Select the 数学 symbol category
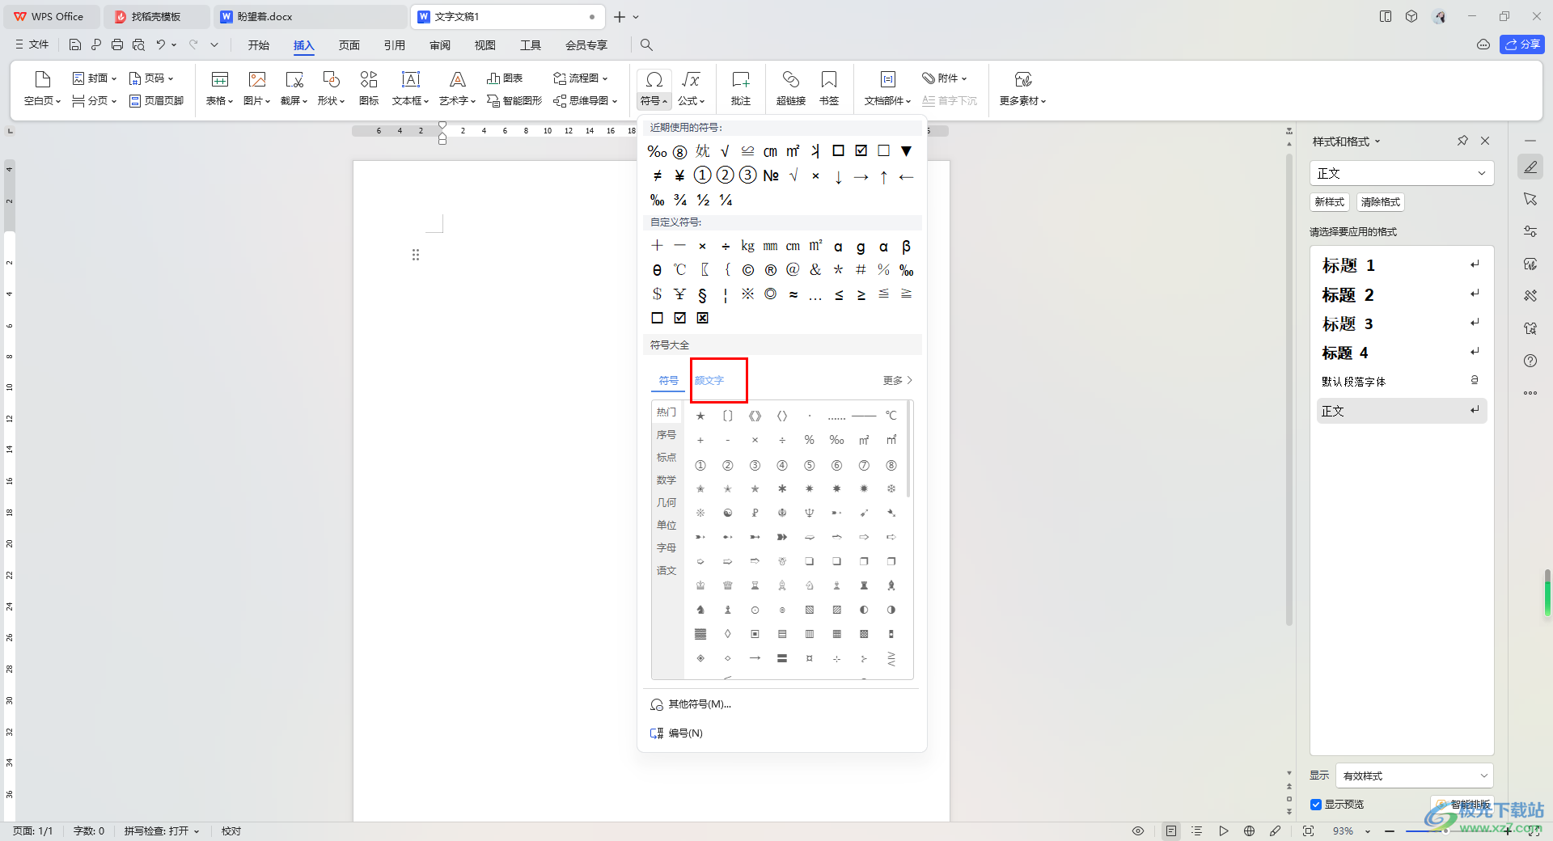Image resolution: width=1553 pixels, height=841 pixels. pos(666,480)
